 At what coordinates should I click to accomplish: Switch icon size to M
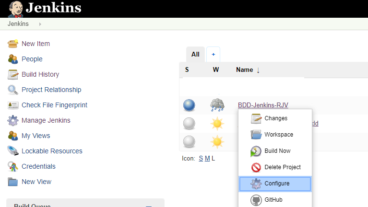click(x=207, y=159)
